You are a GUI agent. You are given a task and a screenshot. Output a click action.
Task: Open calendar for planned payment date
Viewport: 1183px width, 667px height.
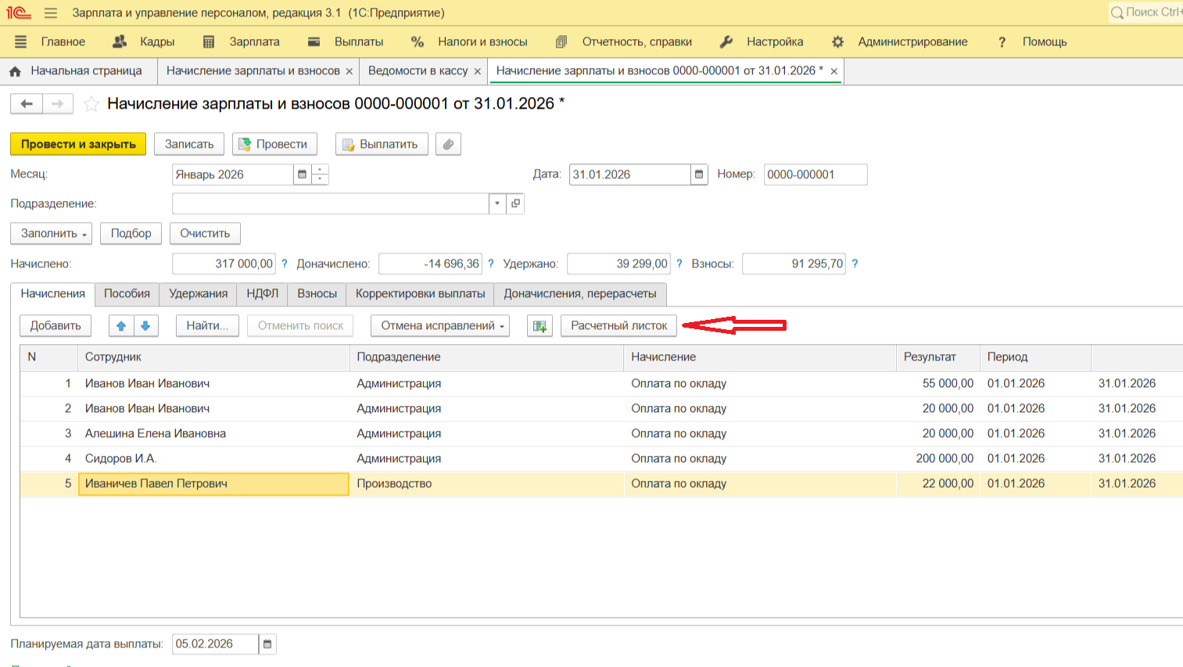267,644
